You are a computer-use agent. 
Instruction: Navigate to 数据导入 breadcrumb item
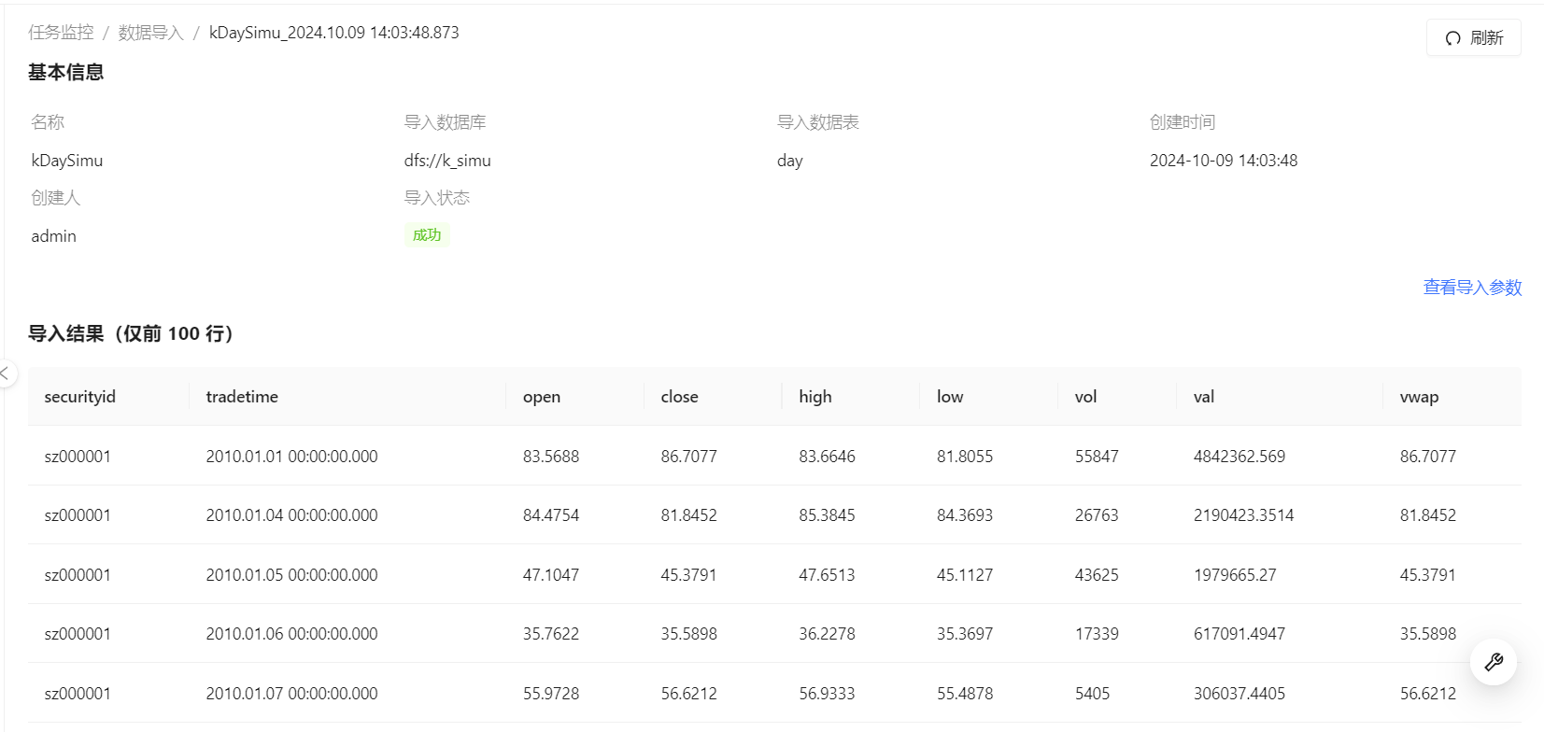coord(150,33)
